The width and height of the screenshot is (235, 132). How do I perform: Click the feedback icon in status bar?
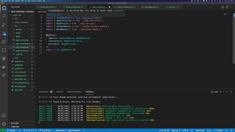pos(227,131)
